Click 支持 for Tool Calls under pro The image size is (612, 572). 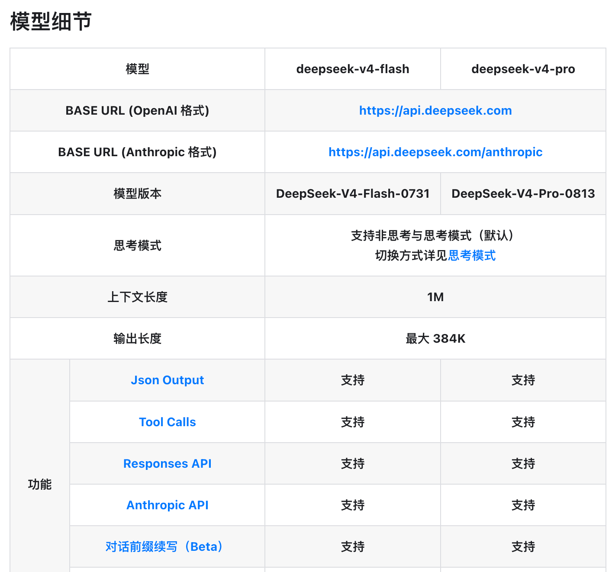[523, 422]
